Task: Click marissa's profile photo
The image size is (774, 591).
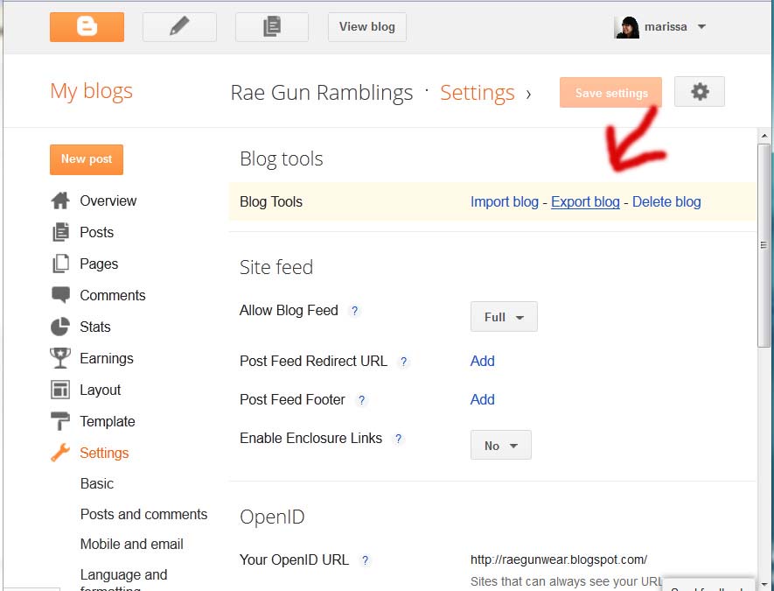Action: [x=627, y=27]
